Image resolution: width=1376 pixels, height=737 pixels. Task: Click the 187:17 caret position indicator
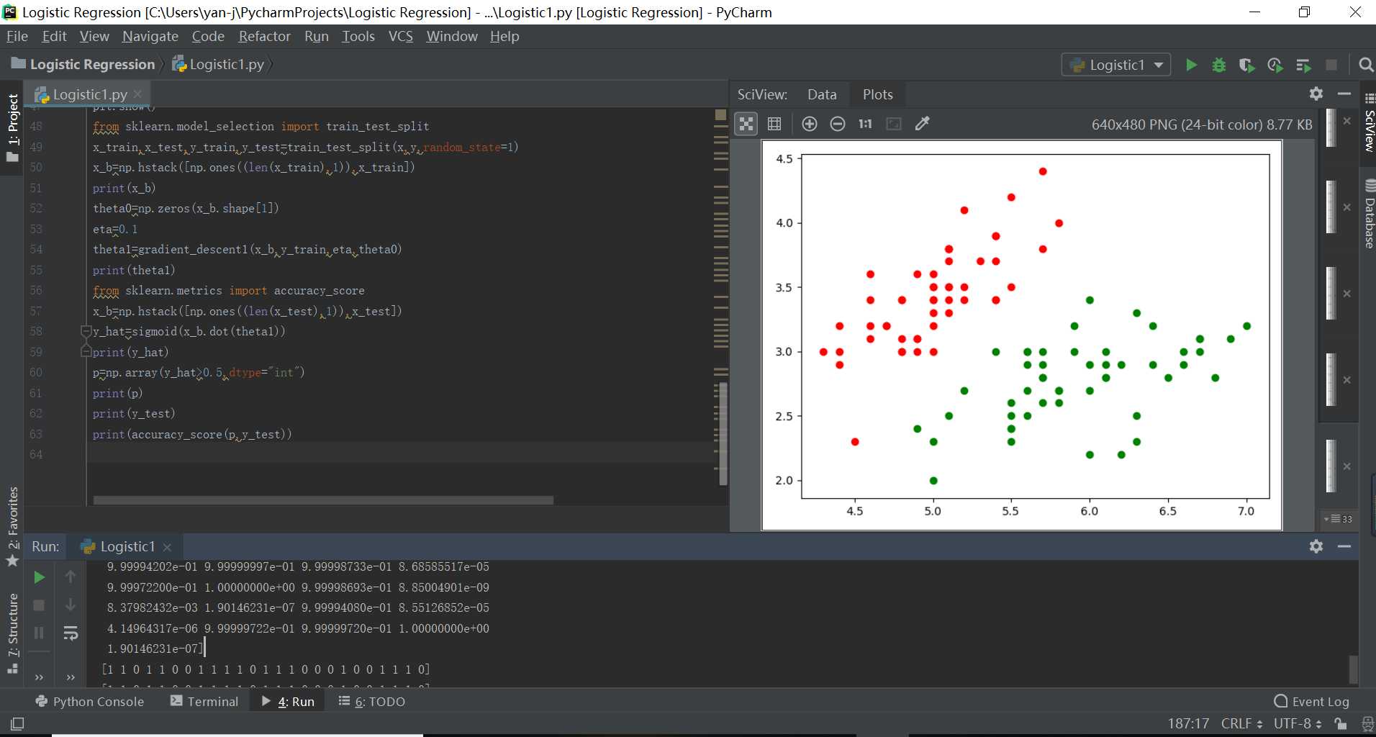[1188, 723]
